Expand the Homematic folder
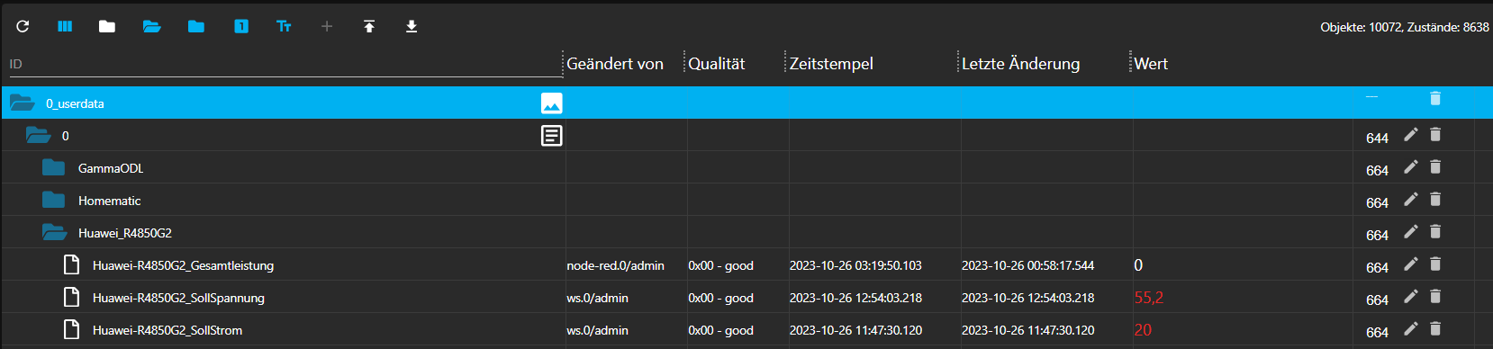This screenshot has height=349, width=1493. tap(54, 200)
